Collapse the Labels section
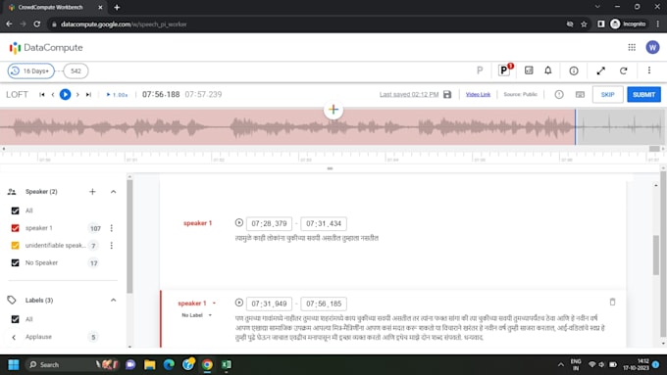 tap(113, 301)
